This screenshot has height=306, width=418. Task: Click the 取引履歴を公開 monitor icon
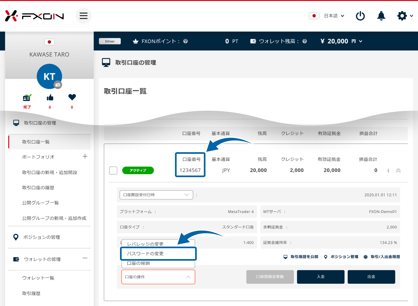(285, 257)
